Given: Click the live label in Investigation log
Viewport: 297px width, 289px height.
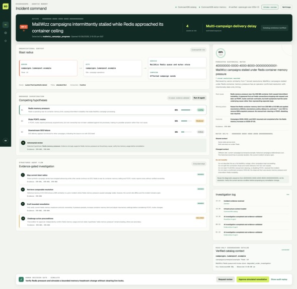Looking at the screenshot, I should point(288,195).
